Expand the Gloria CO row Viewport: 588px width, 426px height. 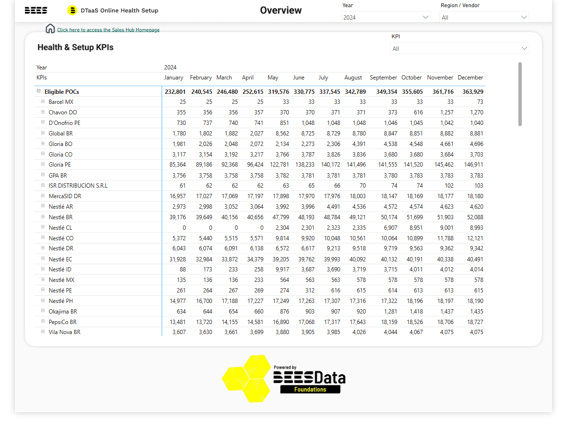[43, 154]
